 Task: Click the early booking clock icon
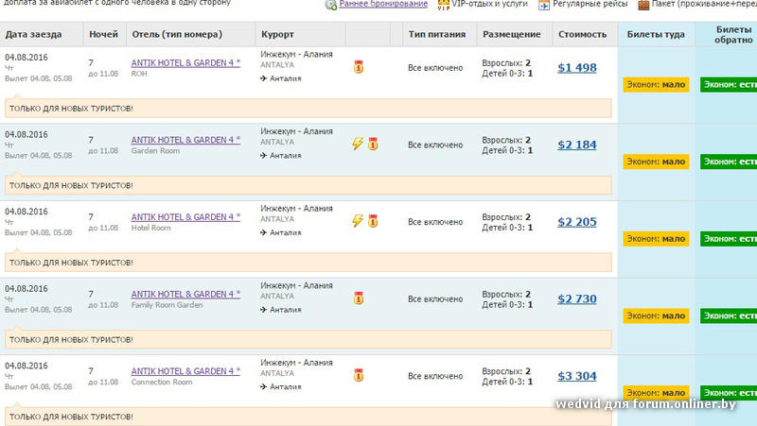click(330, 5)
